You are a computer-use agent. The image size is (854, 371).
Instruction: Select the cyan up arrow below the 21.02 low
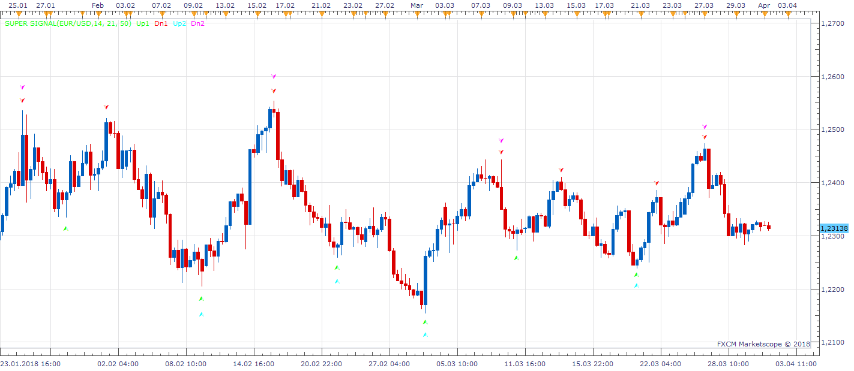click(x=337, y=281)
